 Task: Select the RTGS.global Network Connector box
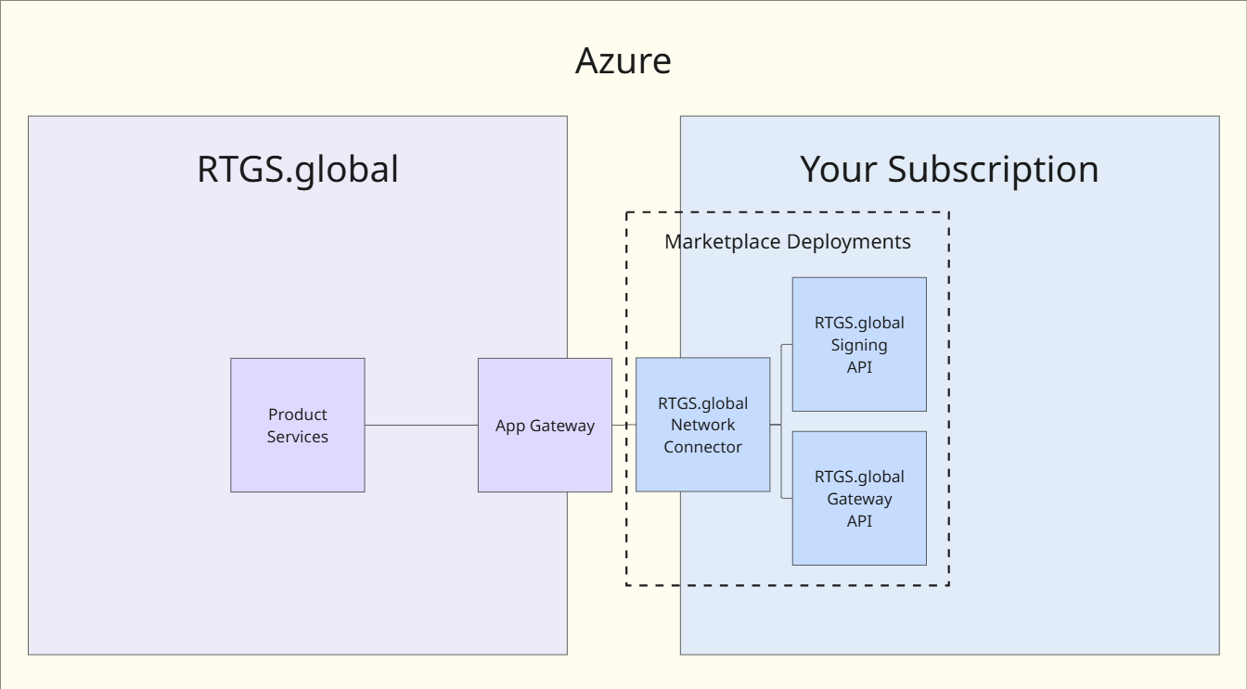(702, 425)
